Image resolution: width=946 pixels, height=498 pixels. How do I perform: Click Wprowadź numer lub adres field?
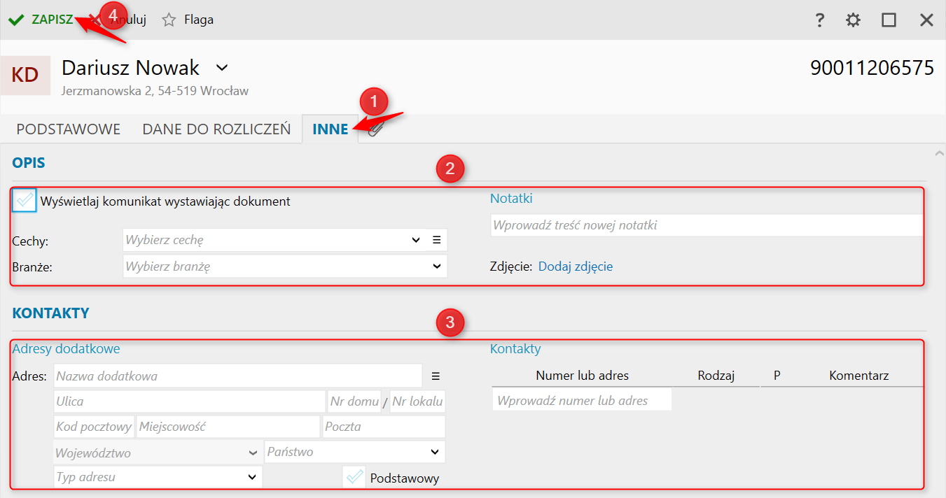(x=582, y=401)
